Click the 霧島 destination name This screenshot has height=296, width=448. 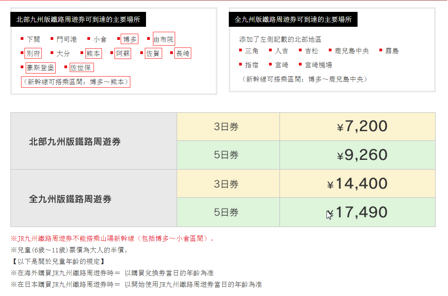click(392, 51)
